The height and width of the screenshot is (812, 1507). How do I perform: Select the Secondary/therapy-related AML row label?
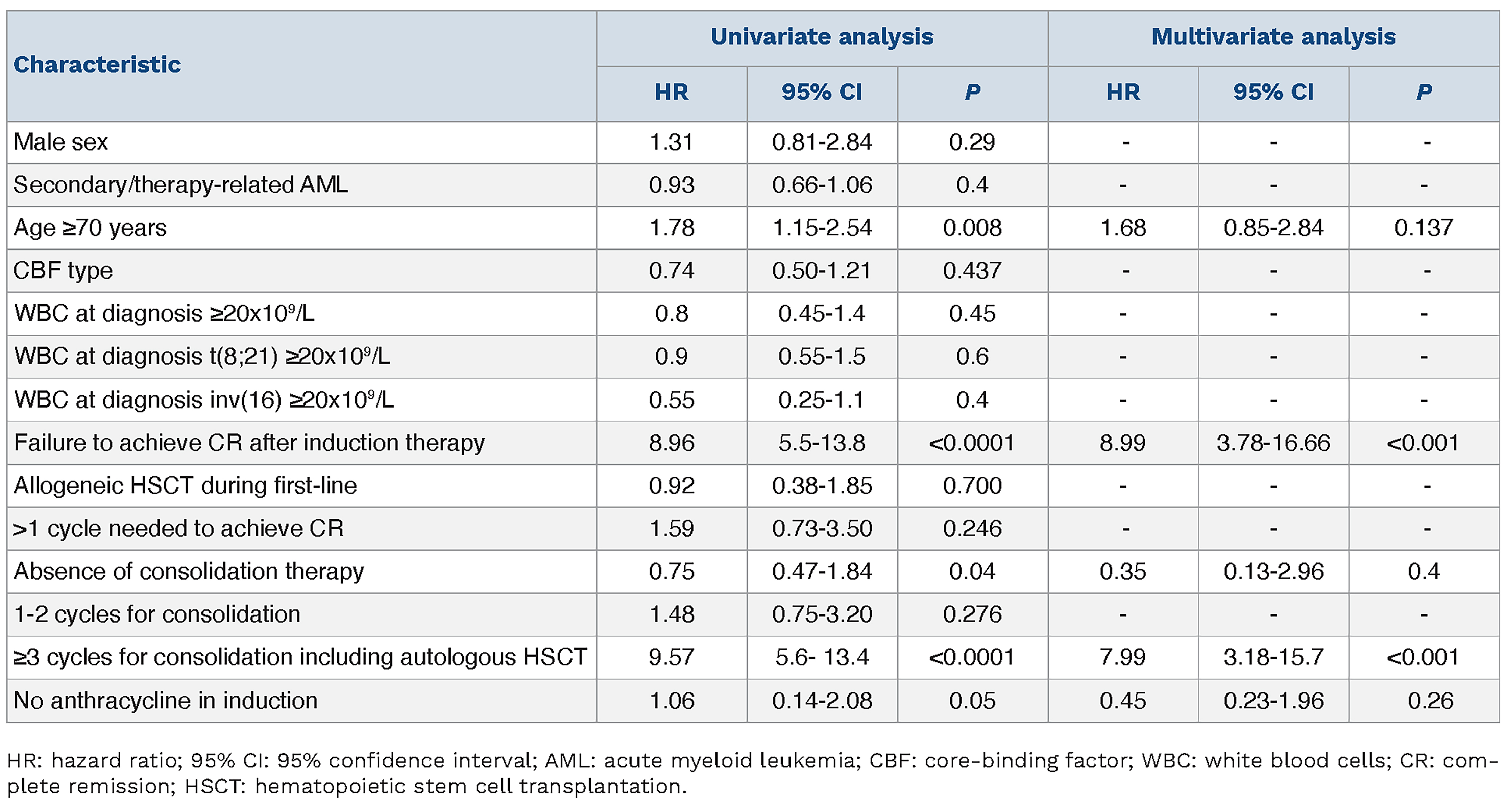[180, 185]
